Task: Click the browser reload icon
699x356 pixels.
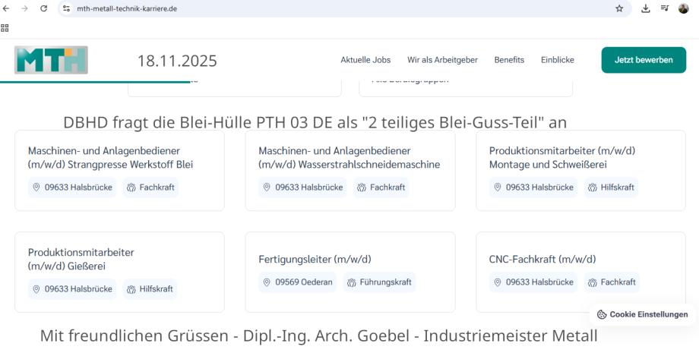Action: [x=43, y=8]
